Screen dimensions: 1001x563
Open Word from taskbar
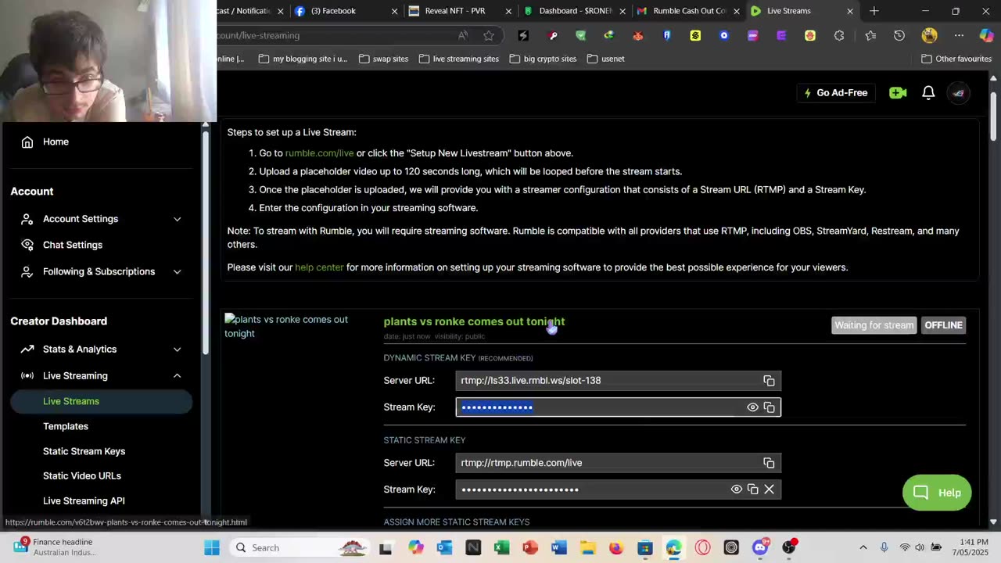point(558,547)
